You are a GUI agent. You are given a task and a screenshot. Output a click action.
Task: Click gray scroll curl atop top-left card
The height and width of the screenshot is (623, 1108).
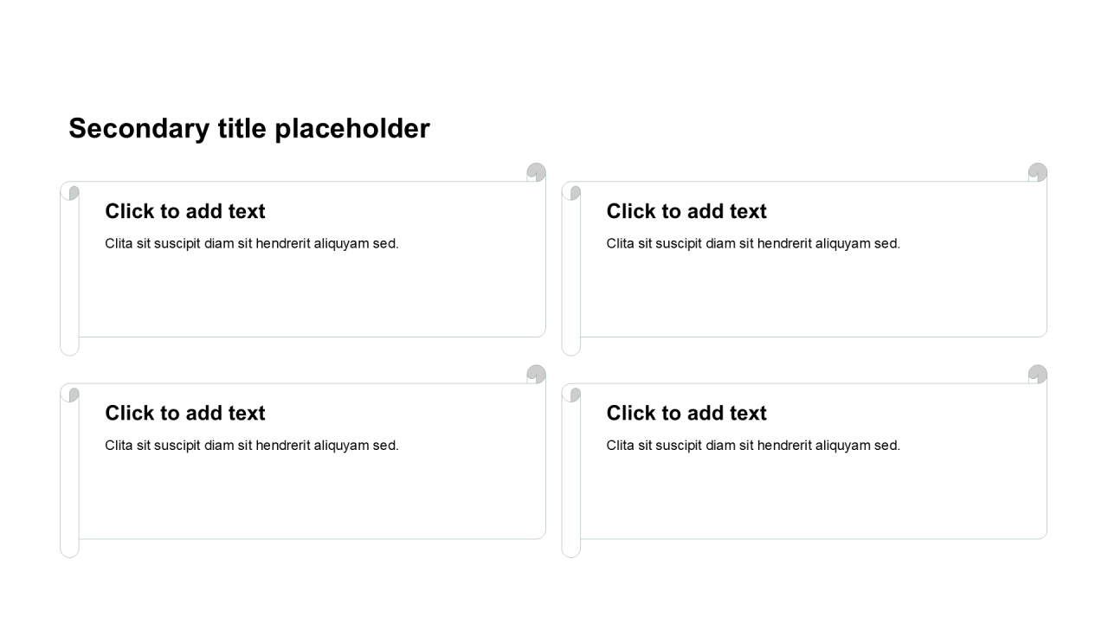pos(537,172)
